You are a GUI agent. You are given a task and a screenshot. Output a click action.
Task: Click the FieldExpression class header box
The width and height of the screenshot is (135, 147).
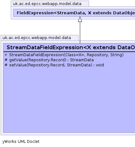tap(74, 13)
